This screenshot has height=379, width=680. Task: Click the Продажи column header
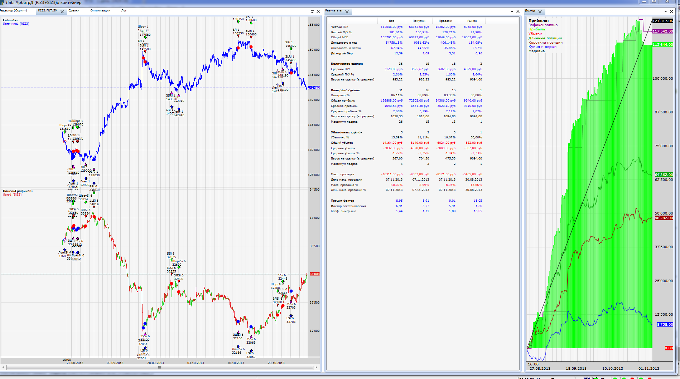pyautogui.click(x=445, y=21)
